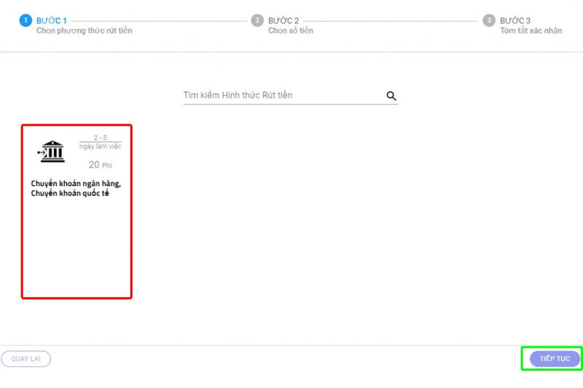The image size is (583, 388).
Task: Click the 2 - 5 ngày làm việc text
Action: click(x=100, y=142)
